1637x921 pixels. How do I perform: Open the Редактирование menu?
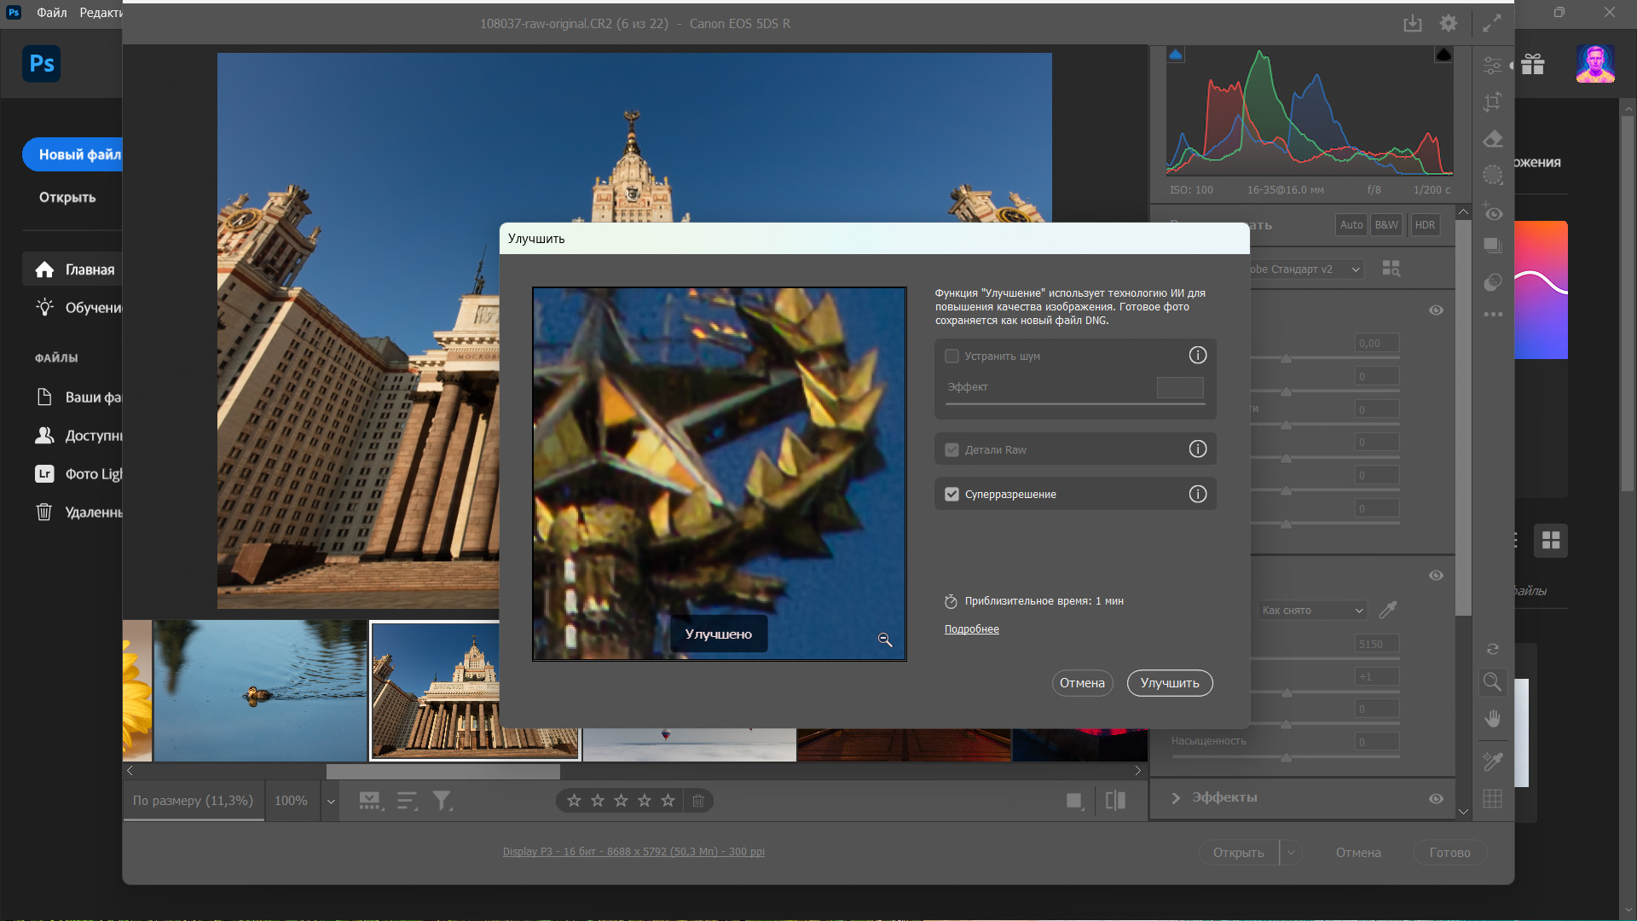point(101,13)
